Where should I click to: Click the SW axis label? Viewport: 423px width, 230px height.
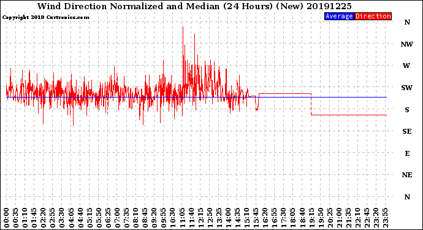pyautogui.click(x=406, y=88)
